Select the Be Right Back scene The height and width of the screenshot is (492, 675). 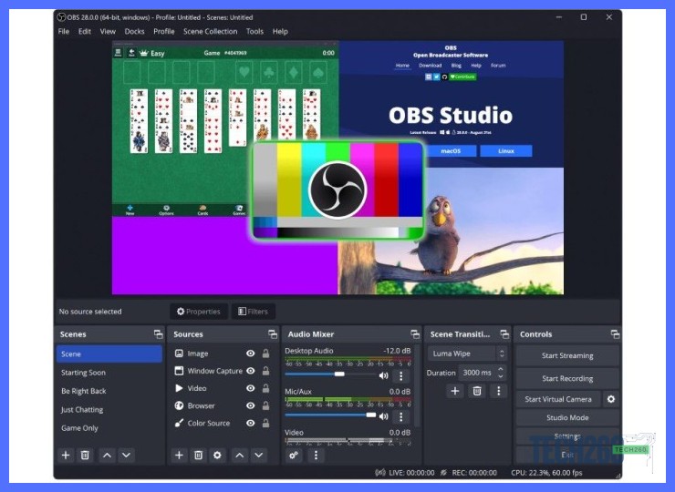pyautogui.click(x=109, y=391)
